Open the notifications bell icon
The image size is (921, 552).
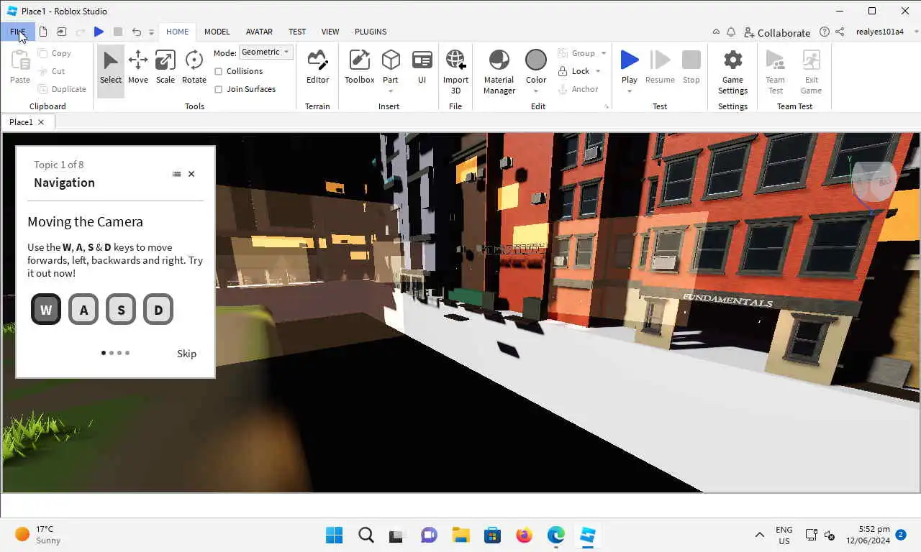click(731, 32)
